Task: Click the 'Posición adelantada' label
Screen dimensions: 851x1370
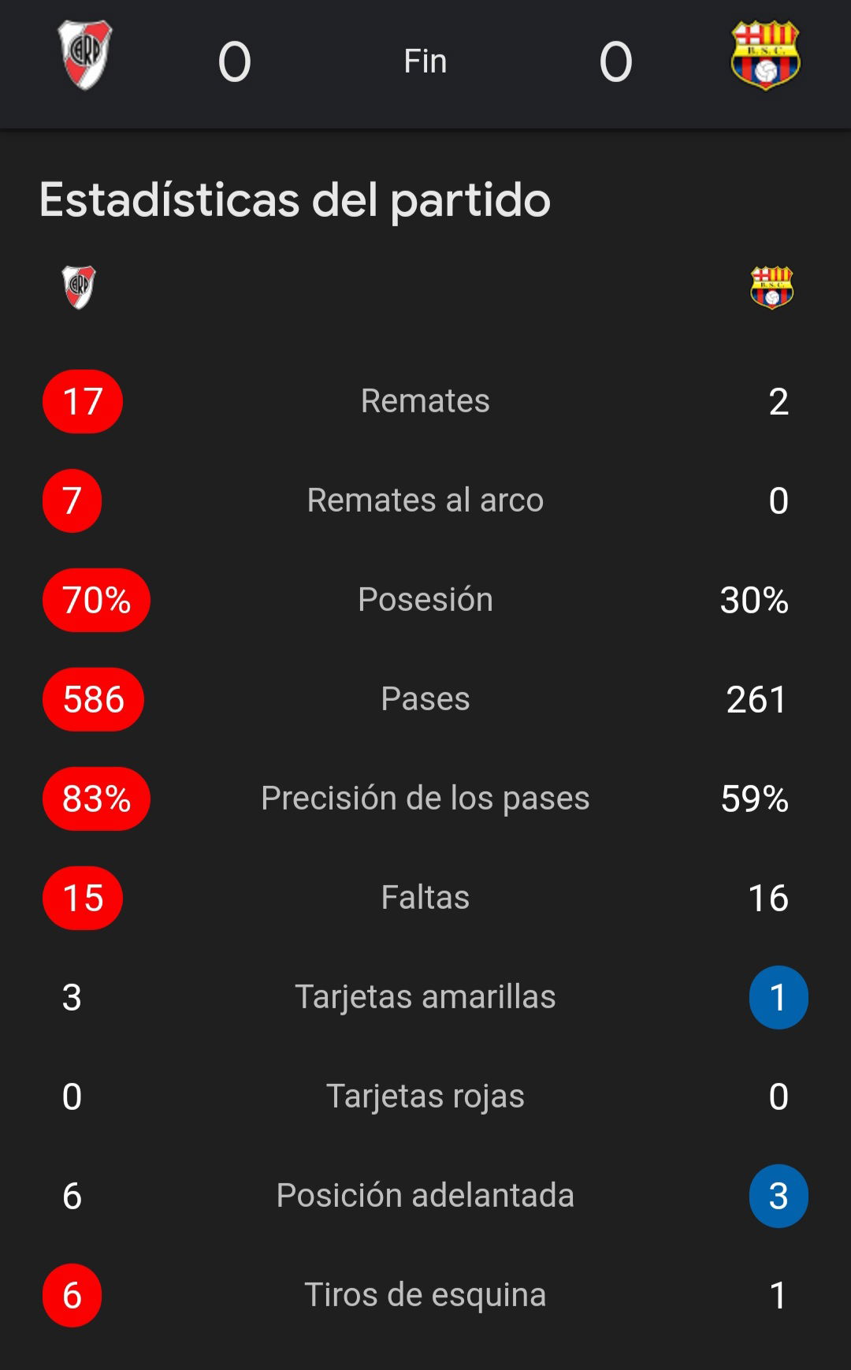Action: pos(425,1196)
